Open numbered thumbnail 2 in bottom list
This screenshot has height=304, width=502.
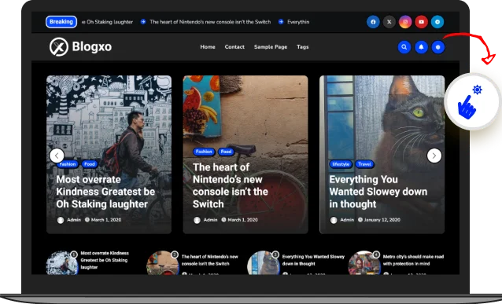[x=163, y=263]
